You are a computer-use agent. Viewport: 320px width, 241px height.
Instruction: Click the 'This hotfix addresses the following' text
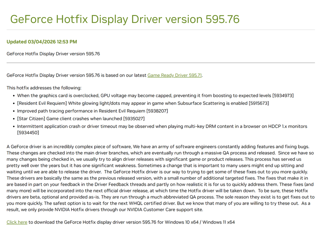44,88
